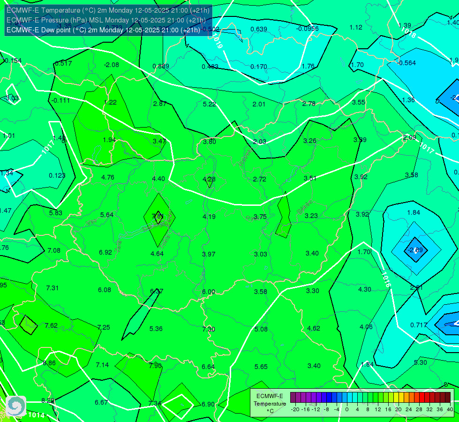The height and width of the screenshot is (422, 459).
Task: Click the 1016 isobar label
Action: tap(386, 279)
